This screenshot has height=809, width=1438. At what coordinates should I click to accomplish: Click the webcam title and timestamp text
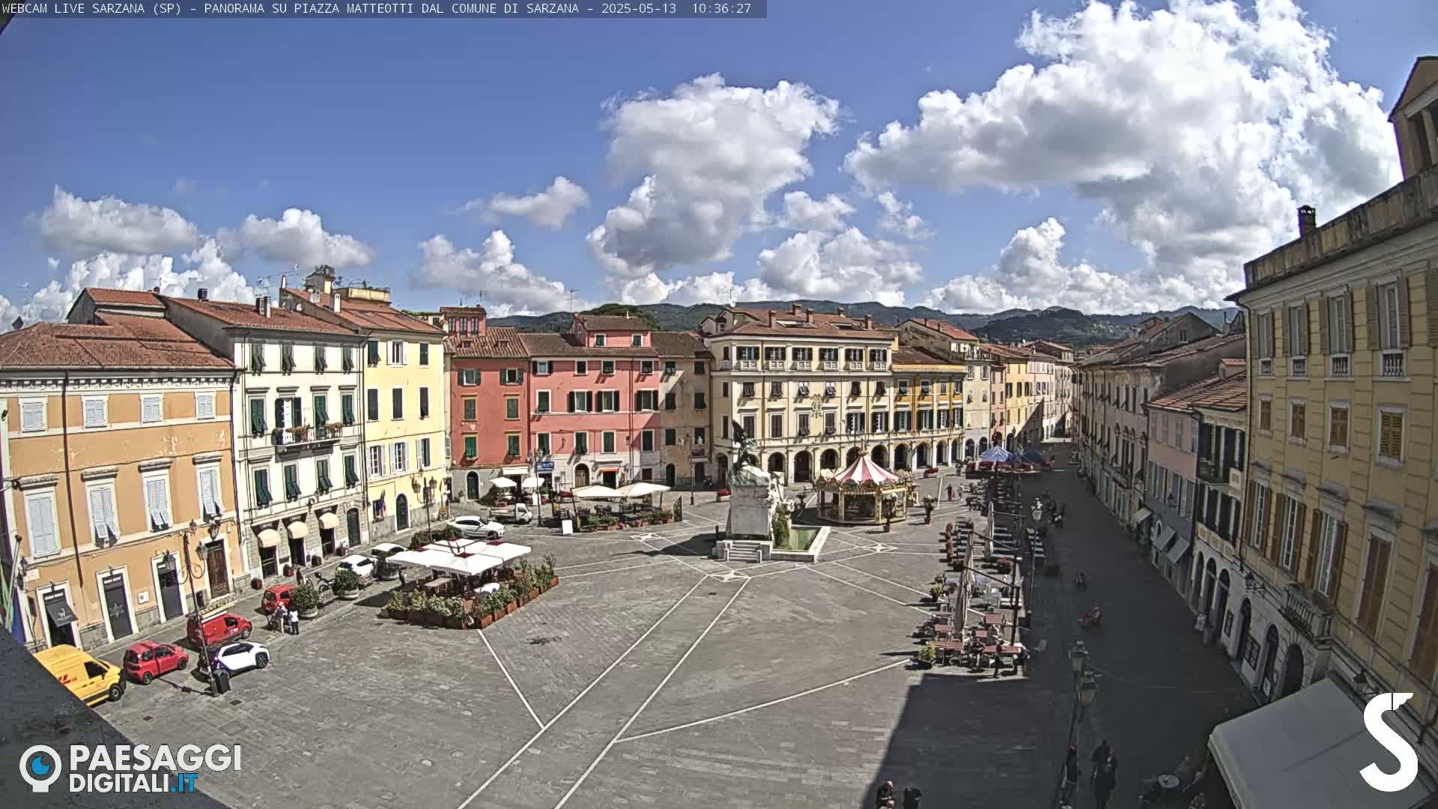pos(377,8)
